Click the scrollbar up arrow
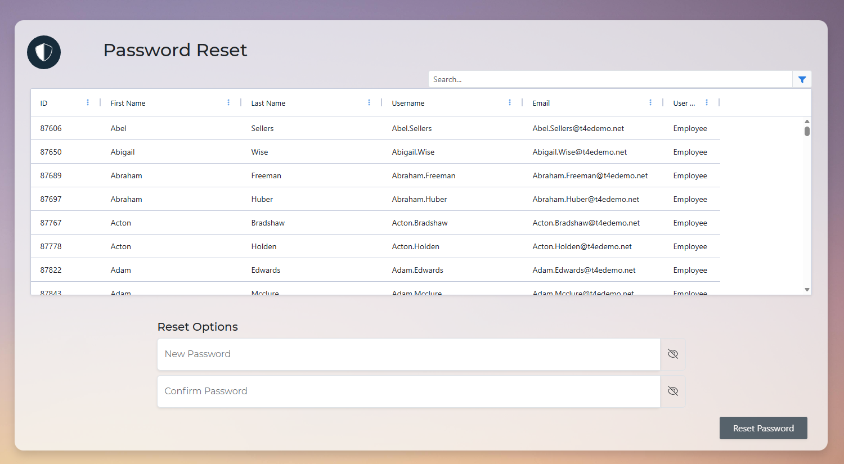 coord(807,121)
